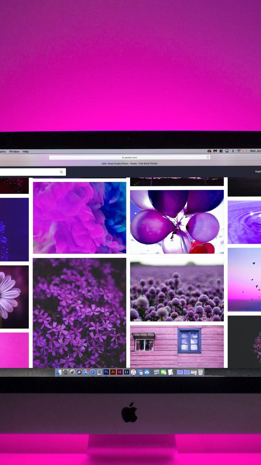Open the pink wooden wall with blue window photo
This screenshot has height=465, width=261.
coord(177,346)
